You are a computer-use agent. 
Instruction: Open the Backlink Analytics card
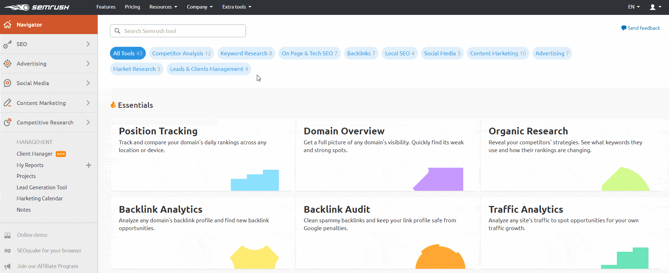(x=203, y=233)
